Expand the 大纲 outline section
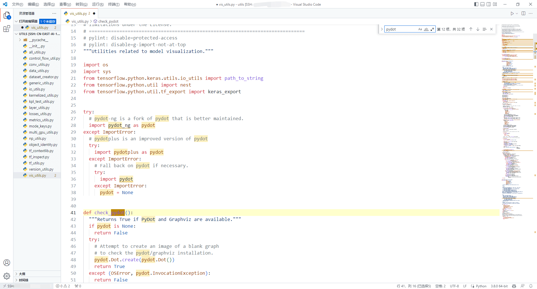 [x=22, y=274]
